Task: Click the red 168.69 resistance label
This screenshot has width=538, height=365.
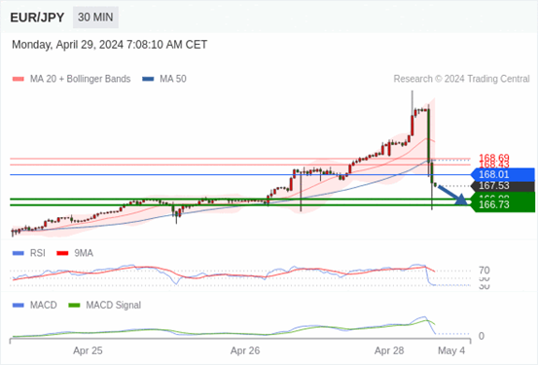Action: click(494, 158)
